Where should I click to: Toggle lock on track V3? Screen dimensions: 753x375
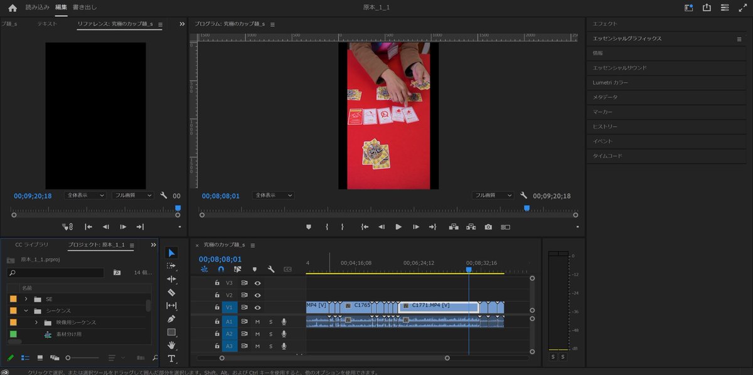(217, 283)
